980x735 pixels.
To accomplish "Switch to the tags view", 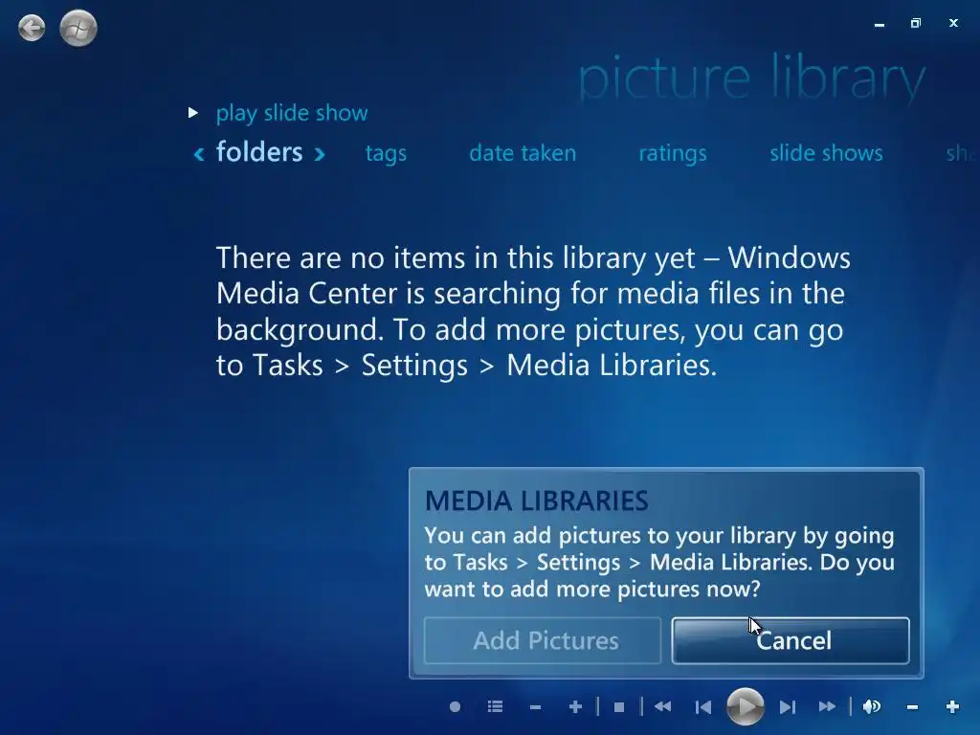I will tap(386, 154).
